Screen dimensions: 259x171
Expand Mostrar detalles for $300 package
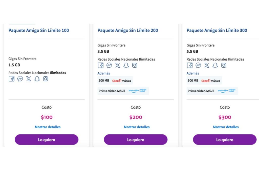click(x=226, y=127)
